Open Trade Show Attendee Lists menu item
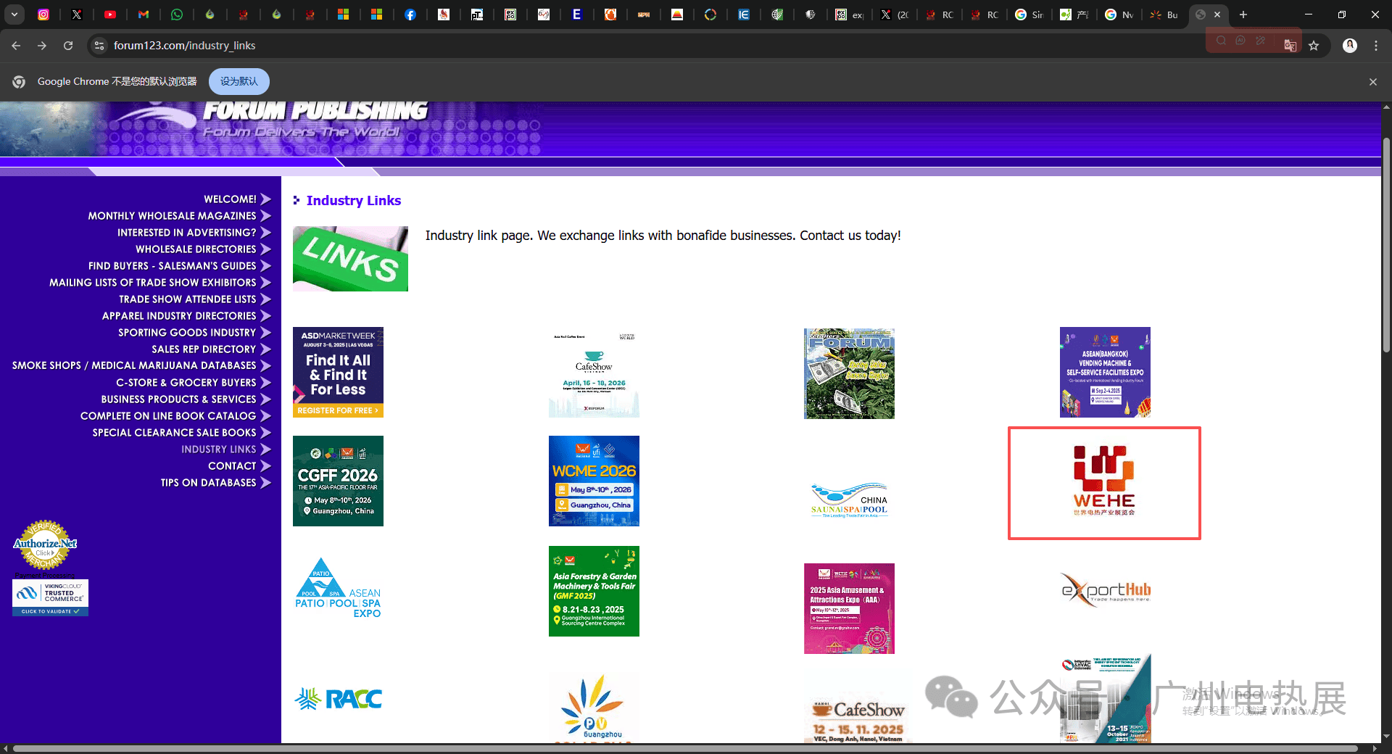The image size is (1392, 754). pos(188,299)
